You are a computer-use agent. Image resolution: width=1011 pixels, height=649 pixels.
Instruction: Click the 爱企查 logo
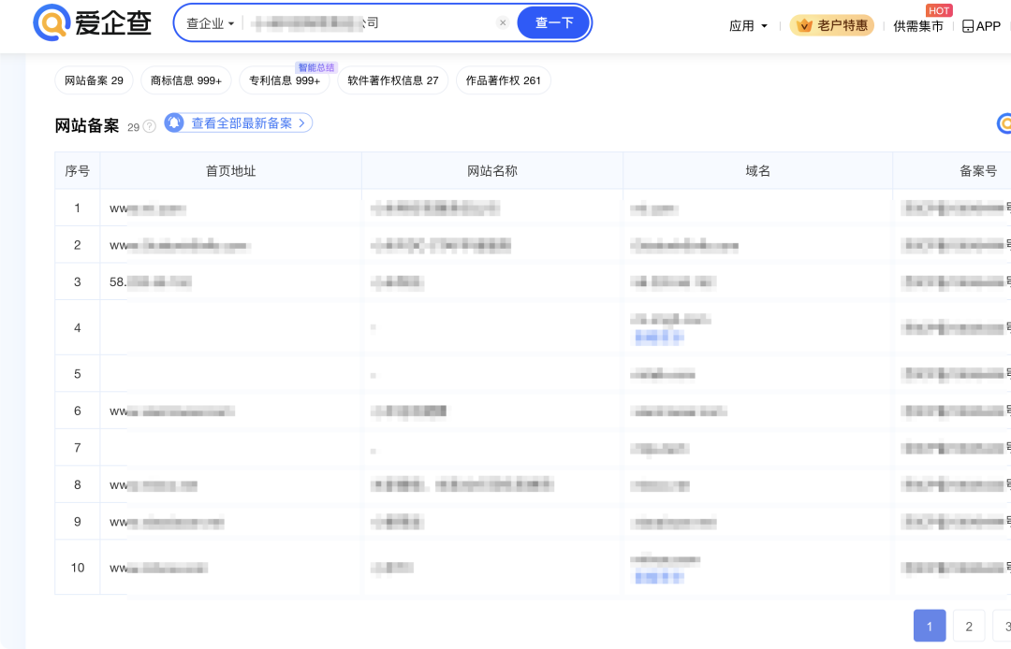pos(92,22)
